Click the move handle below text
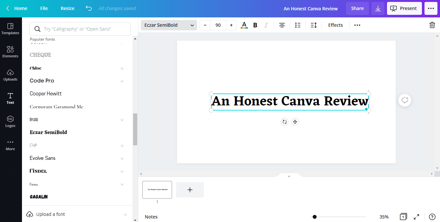The height and width of the screenshot is (222, 440). point(295,122)
